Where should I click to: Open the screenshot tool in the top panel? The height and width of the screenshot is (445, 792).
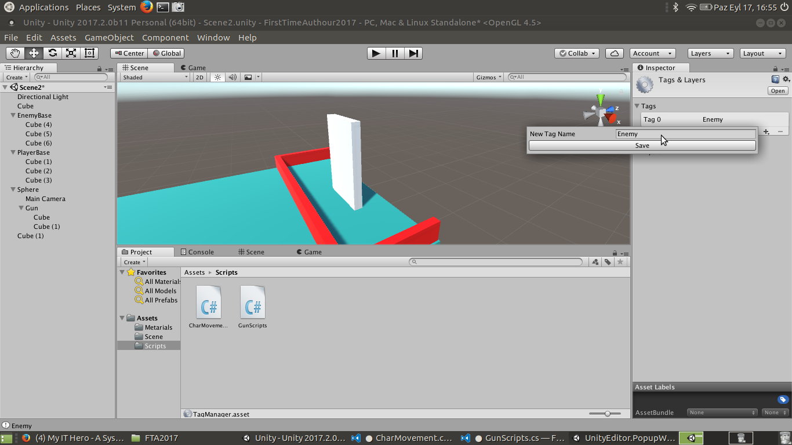[x=179, y=8]
